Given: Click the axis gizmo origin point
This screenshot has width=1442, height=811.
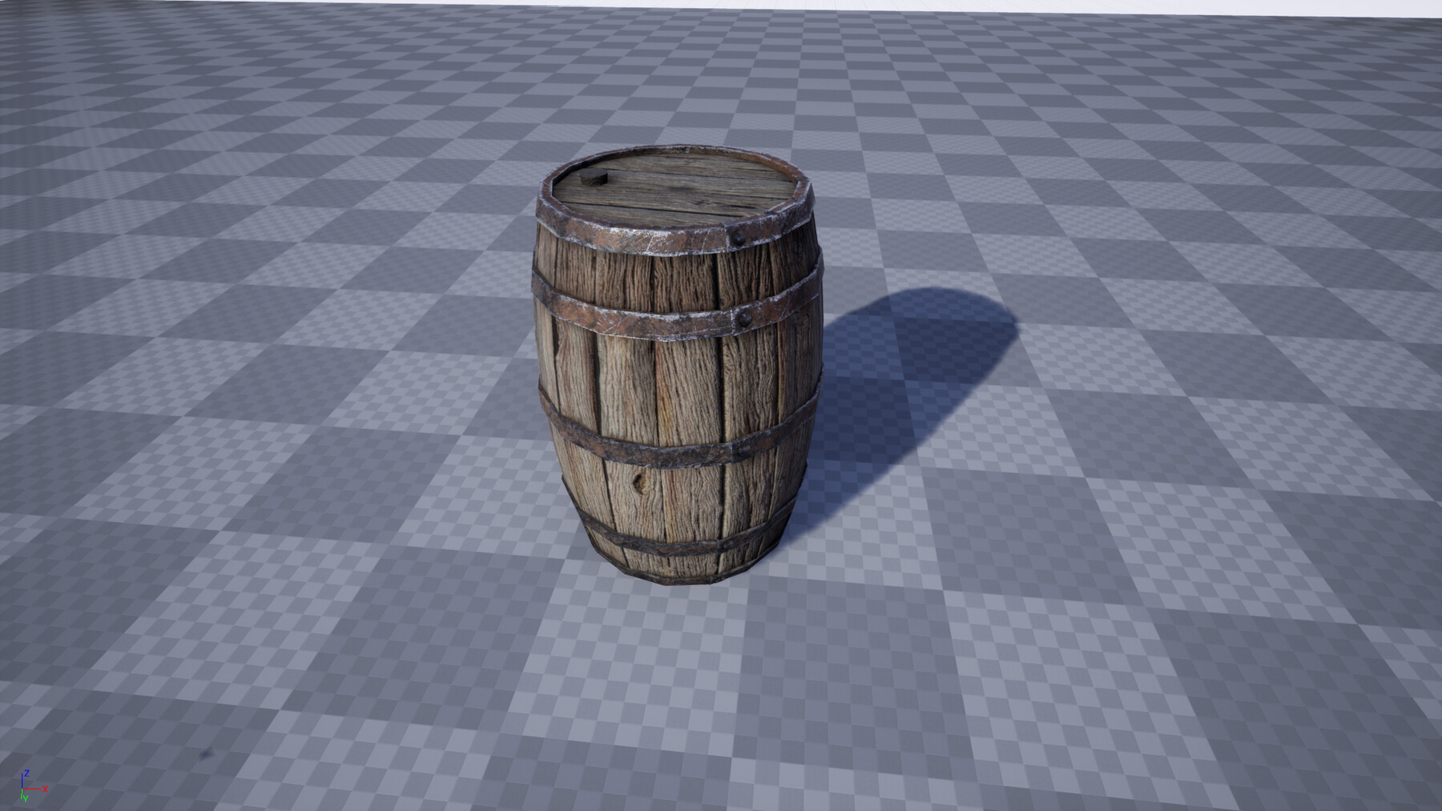Looking at the screenshot, I should pyautogui.click(x=22, y=789).
